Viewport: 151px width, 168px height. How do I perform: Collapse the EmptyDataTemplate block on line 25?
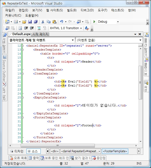23,98
